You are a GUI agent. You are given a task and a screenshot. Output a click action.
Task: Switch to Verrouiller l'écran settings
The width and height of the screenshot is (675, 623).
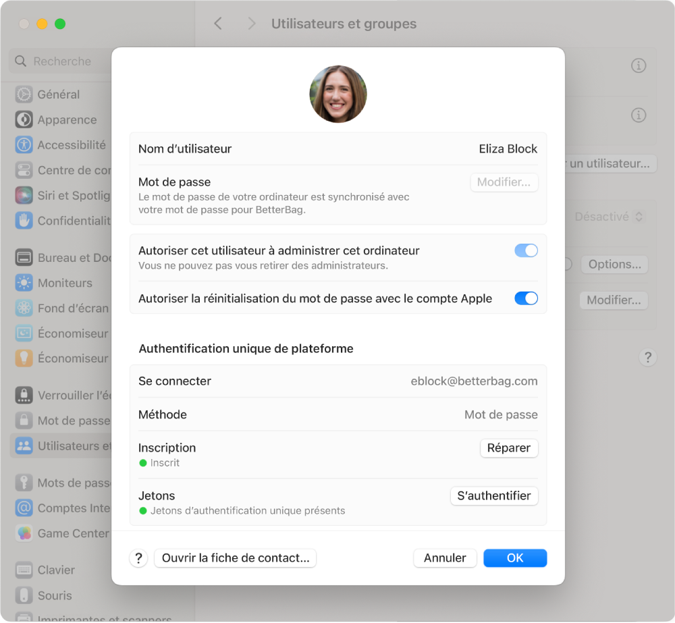click(x=24, y=395)
